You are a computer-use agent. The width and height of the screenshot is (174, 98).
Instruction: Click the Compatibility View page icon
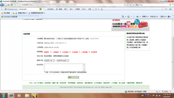(x=127, y=5)
